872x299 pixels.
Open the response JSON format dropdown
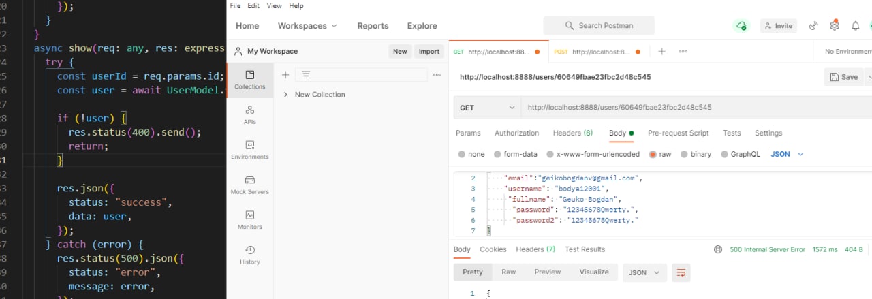coord(644,272)
